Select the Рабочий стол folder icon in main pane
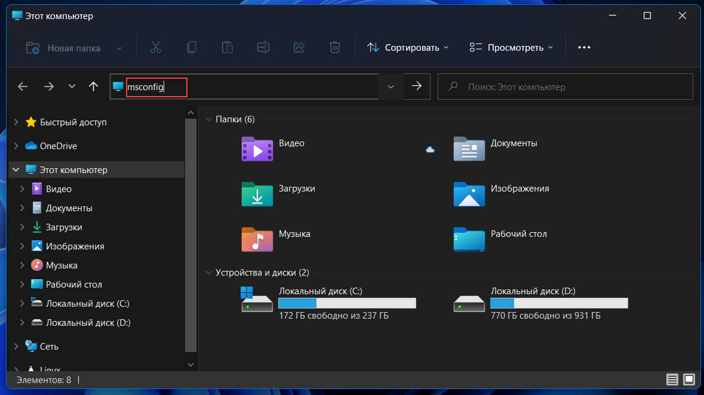This screenshot has height=395, width=704. pyautogui.click(x=469, y=240)
